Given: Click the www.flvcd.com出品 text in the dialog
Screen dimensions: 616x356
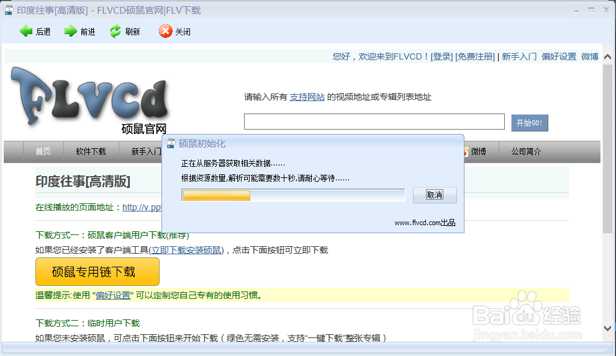Looking at the screenshot, I should pos(425,223).
